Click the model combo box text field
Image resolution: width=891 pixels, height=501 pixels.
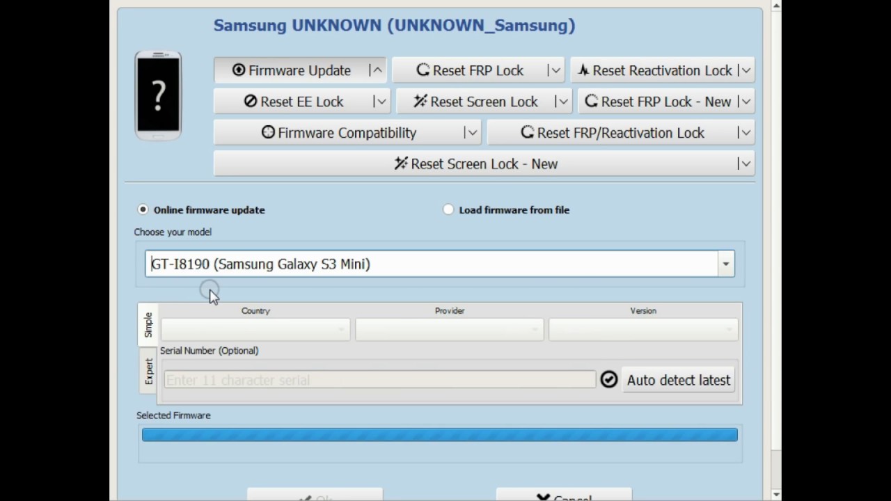tap(432, 264)
